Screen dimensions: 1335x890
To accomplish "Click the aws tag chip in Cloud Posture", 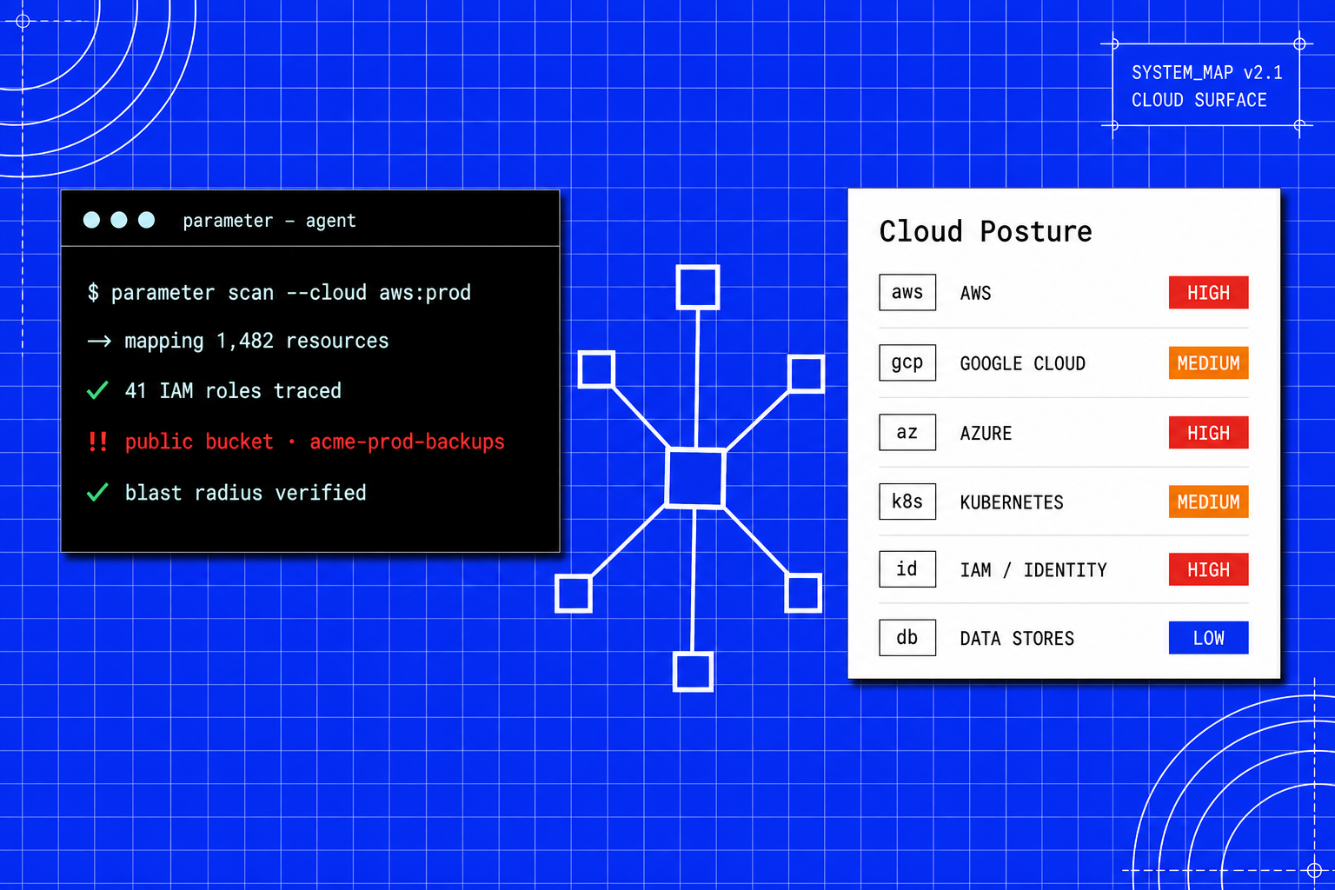I will tap(907, 293).
